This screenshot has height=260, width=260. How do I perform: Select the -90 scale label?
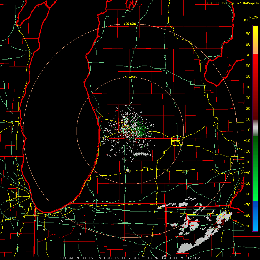tap(247, 226)
